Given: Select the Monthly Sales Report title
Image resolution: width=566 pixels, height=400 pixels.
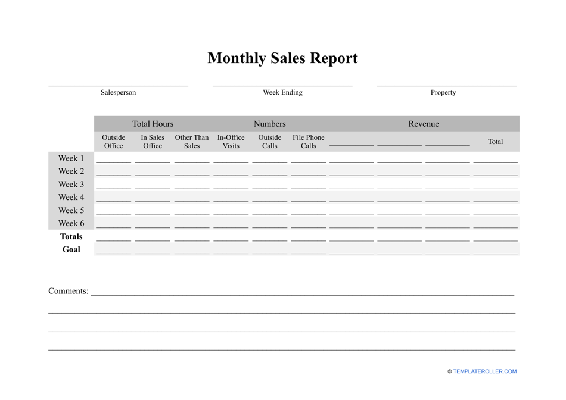Looking at the screenshot, I should (x=282, y=58).
